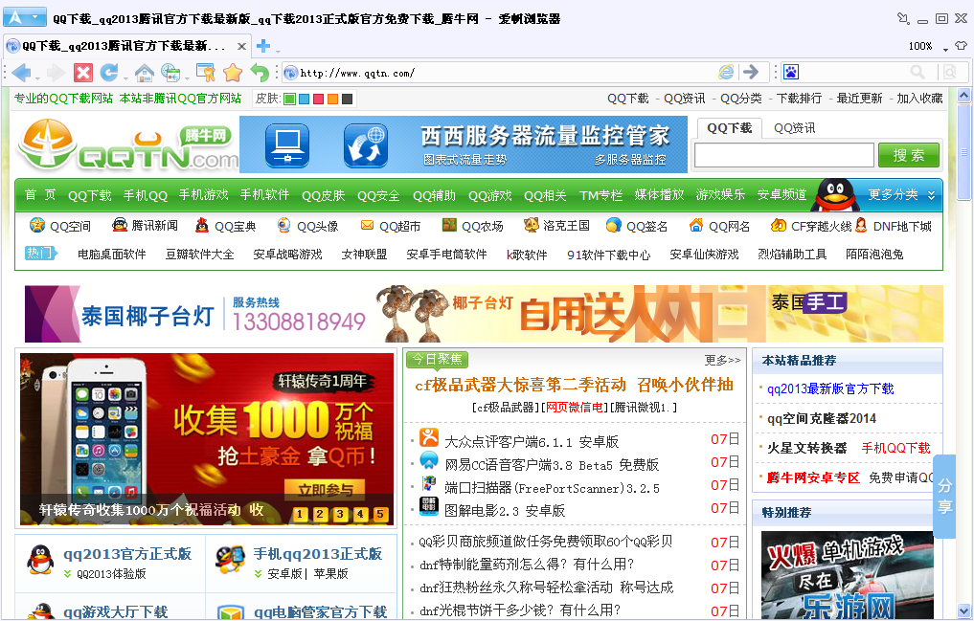Open the browsing history clock icon

coord(170,73)
